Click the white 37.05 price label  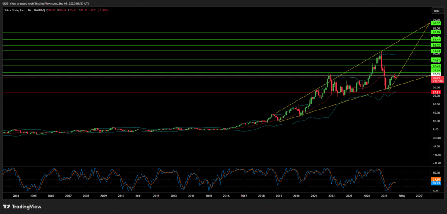pyautogui.click(x=436, y=74)
